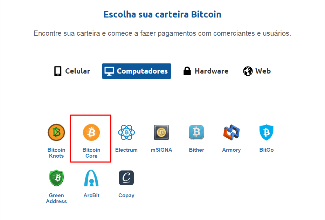Open the Web wallets tab
Image resolution: width=325 pixels, height=220 pixels.
(x=257, y=71)
